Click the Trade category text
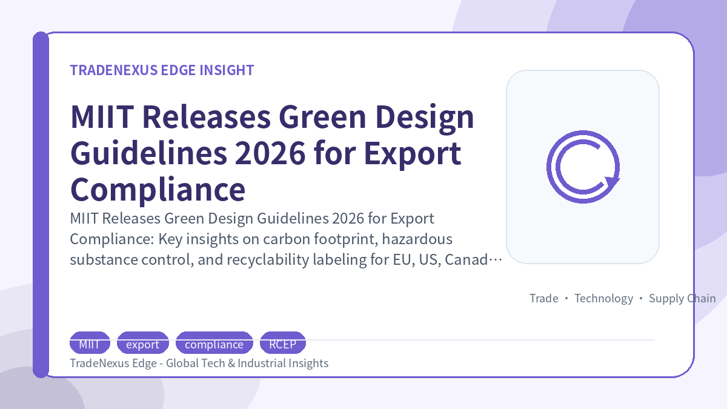The height and width of the screenshot is (409, 727). point(544,298)
